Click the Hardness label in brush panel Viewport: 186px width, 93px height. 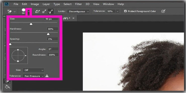[x=16, y=29]
